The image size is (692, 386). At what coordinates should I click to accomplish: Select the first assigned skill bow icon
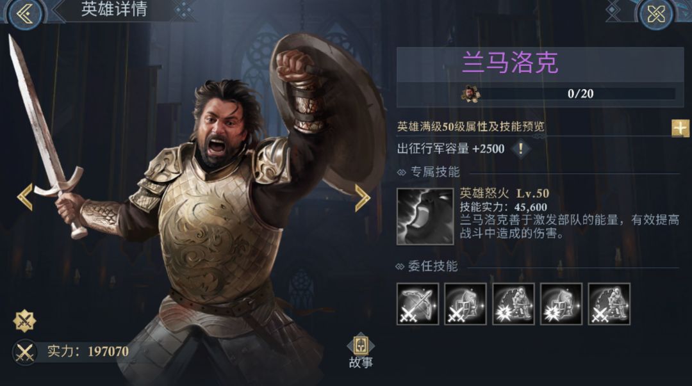(x=418, y=304)
